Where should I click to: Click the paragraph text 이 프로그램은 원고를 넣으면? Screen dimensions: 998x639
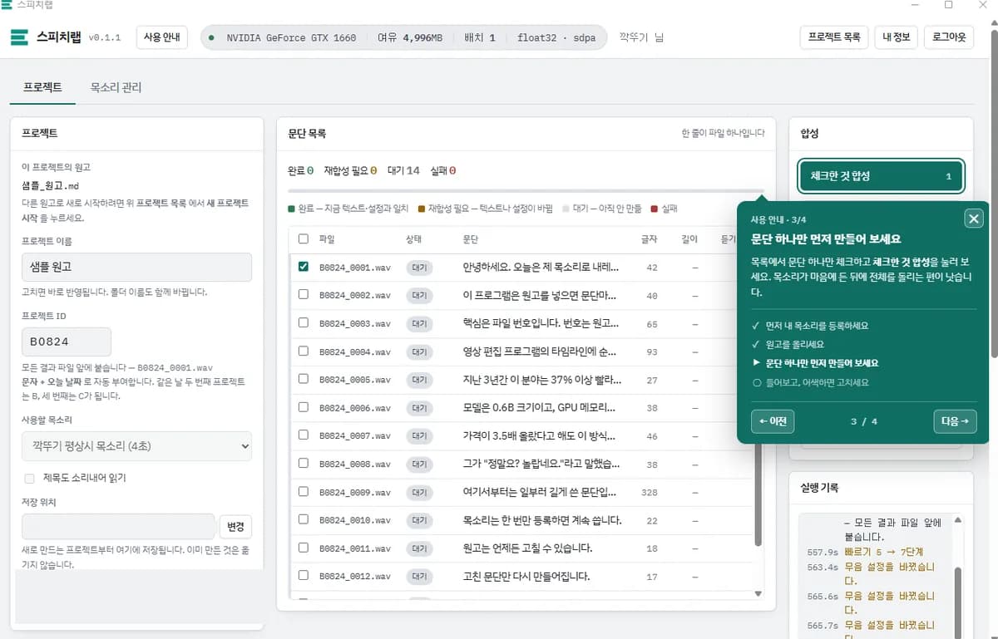tap(540, 295)
